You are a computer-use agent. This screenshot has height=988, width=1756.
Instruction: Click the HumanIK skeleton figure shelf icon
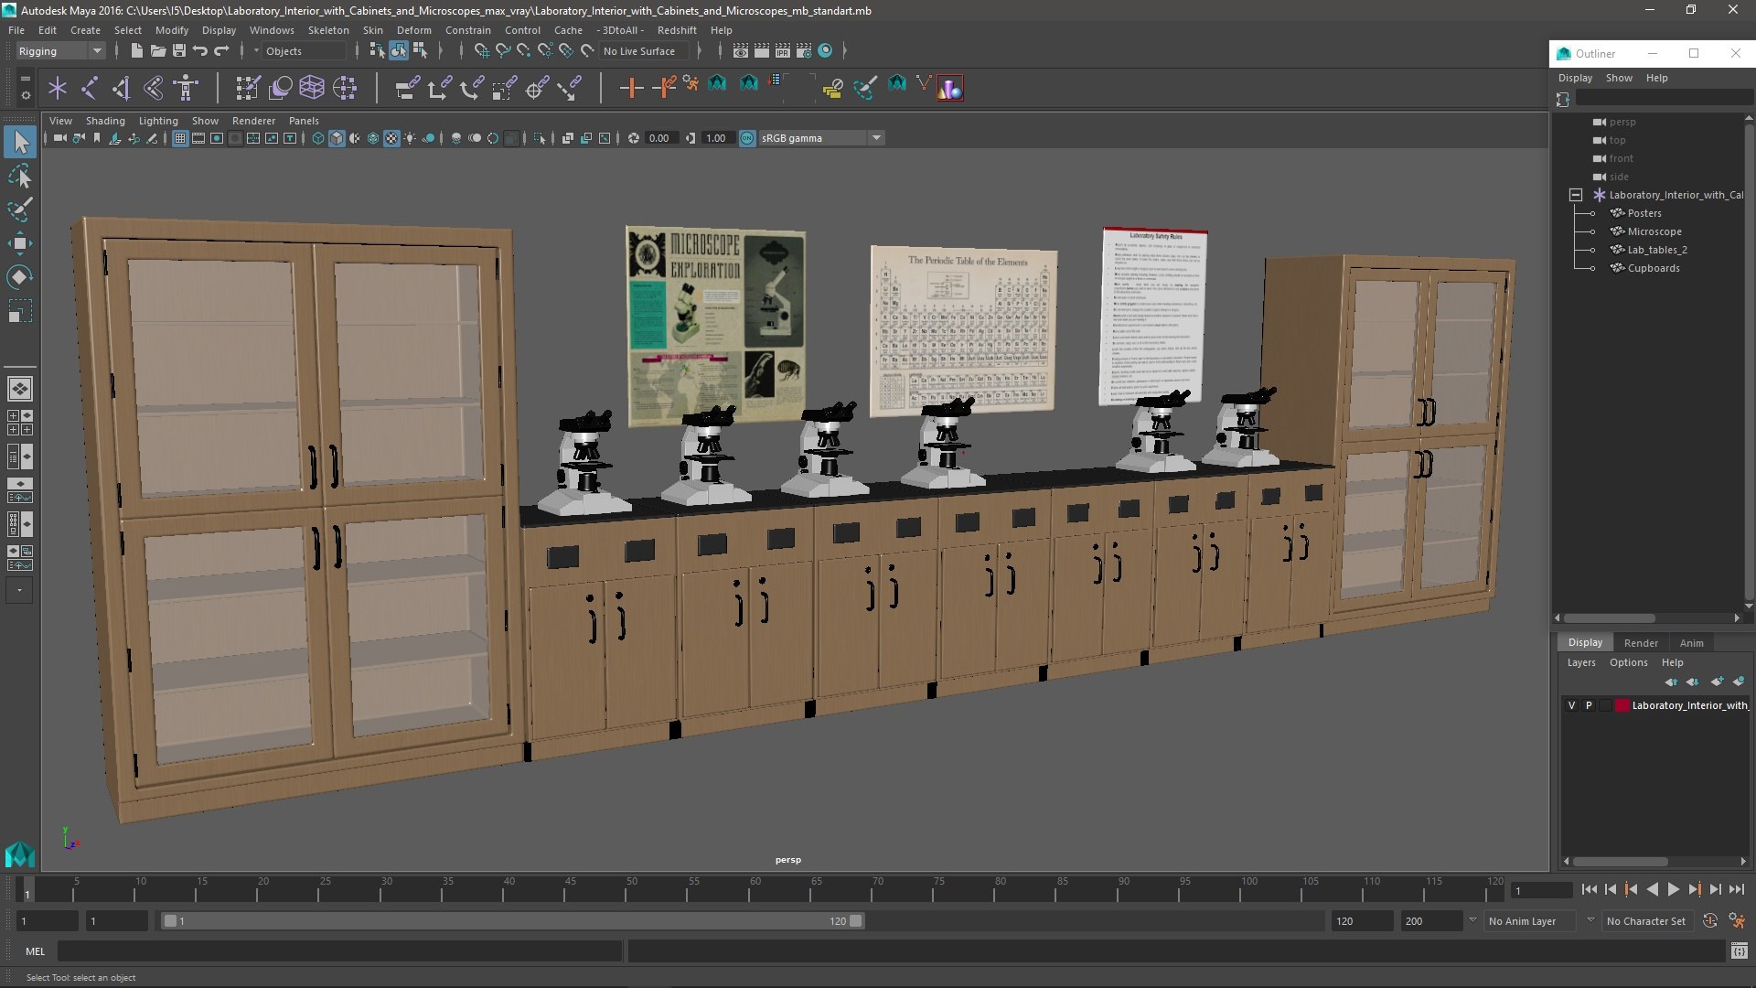[x=186, y=88]
